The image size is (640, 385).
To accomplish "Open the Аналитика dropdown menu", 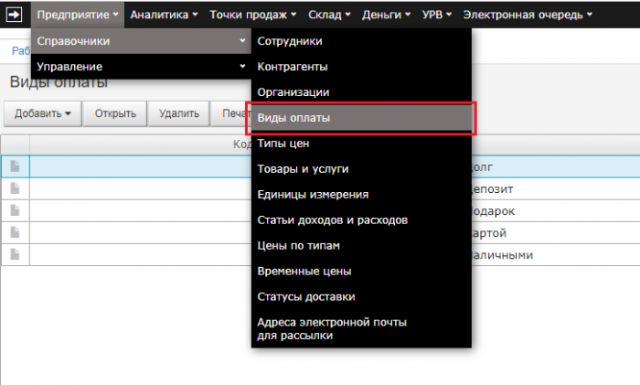I will pyautogui.click(x=164, y=14).
